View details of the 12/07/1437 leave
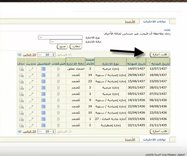 point(43,69)
